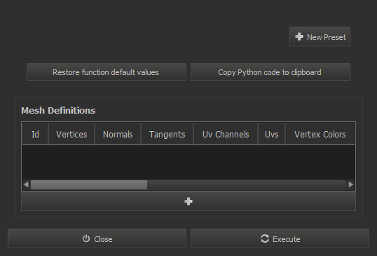Run the function with the Execute button
Image resolution: width=377 pixels, height=256 pixels.
pos(280,238)
